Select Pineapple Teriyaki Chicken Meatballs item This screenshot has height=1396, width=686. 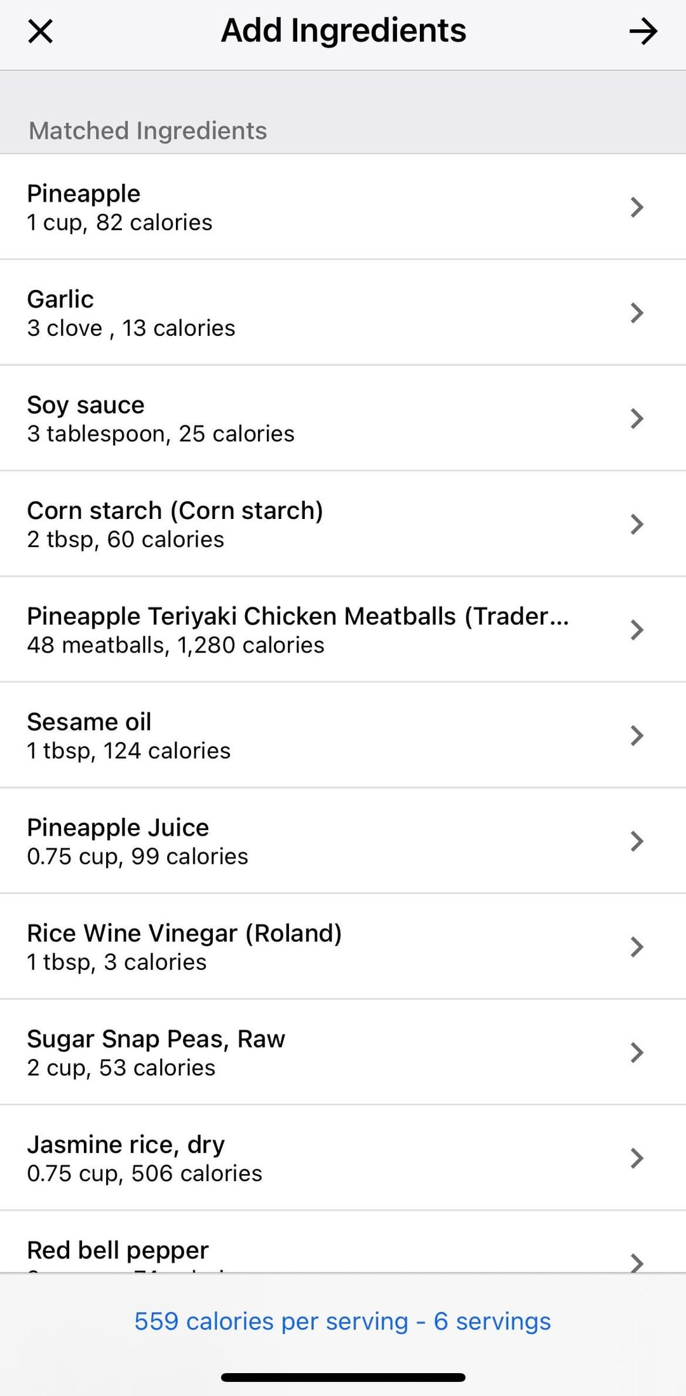(299, 630)
